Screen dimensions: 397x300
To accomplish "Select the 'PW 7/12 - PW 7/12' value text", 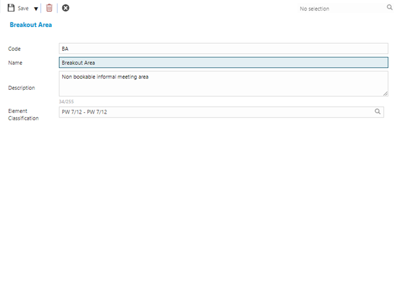I will click(x=84, y=112).
